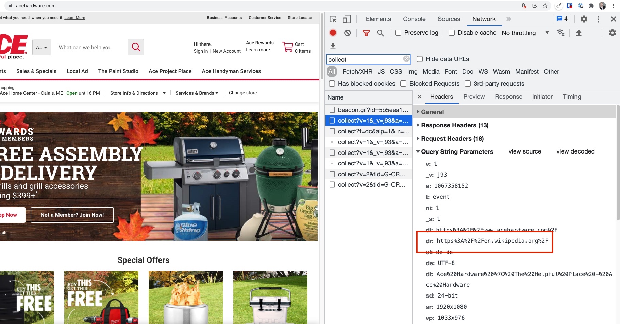Check the Disable cache option
Image resolution: width=620 pixels, height=324 pixels.
[452, 33]
